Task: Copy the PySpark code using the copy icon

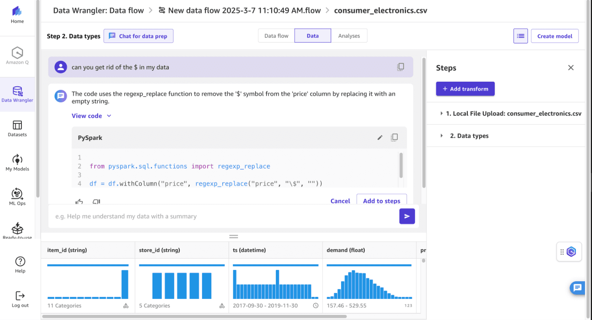Action: pos(394,137)
